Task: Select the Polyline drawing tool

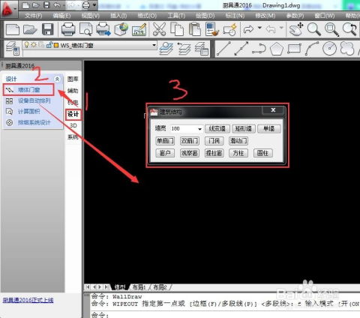Action: click(259, 49)
